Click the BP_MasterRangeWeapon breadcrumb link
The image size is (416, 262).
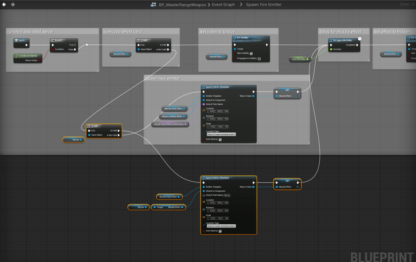pos(182,4)
